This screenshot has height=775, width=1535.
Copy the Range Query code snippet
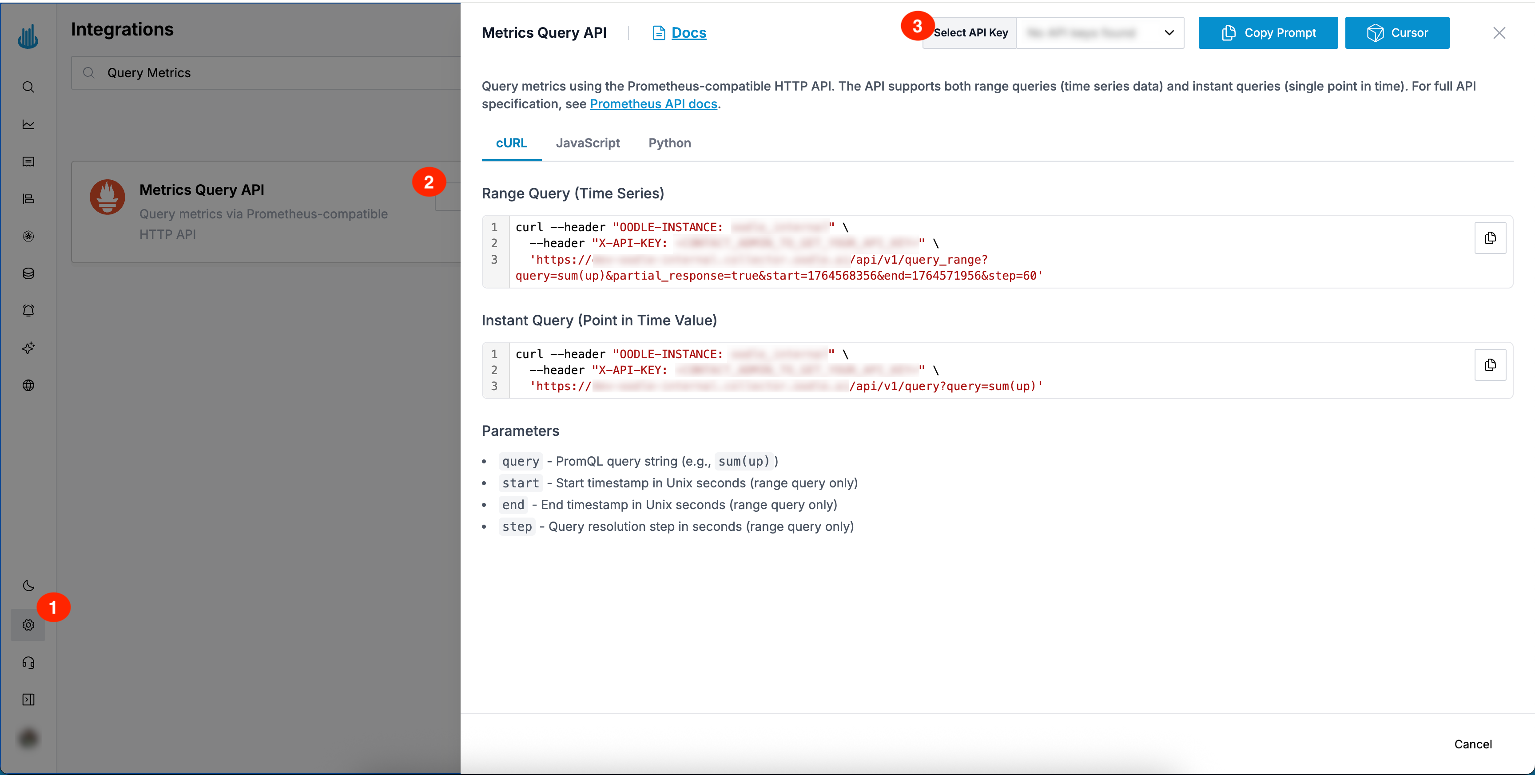(x=1491, y=237)
